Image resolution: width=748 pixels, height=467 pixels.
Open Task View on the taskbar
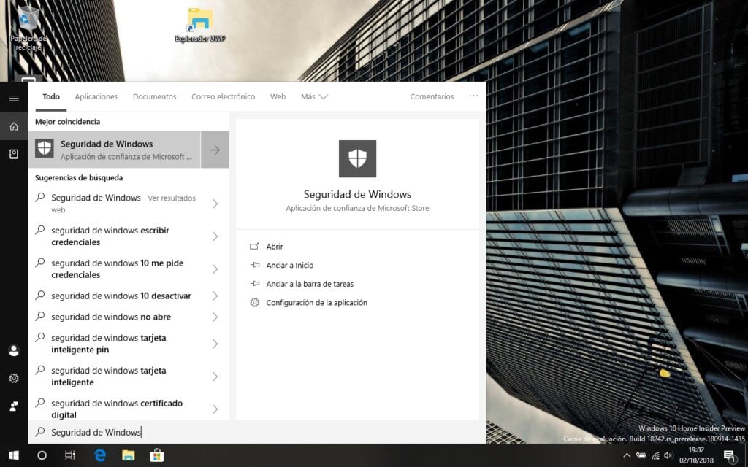pyautogui.click(x=70, y=455)
